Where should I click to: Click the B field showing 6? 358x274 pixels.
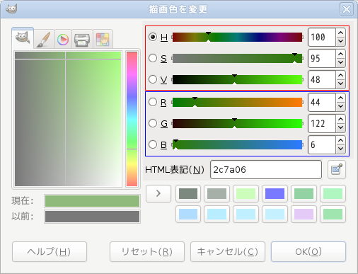[322, 144]
